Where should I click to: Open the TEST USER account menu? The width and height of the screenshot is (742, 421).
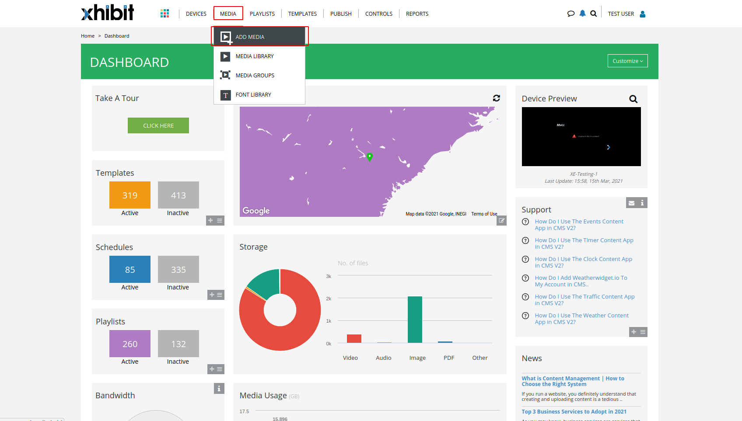[621, 14]
